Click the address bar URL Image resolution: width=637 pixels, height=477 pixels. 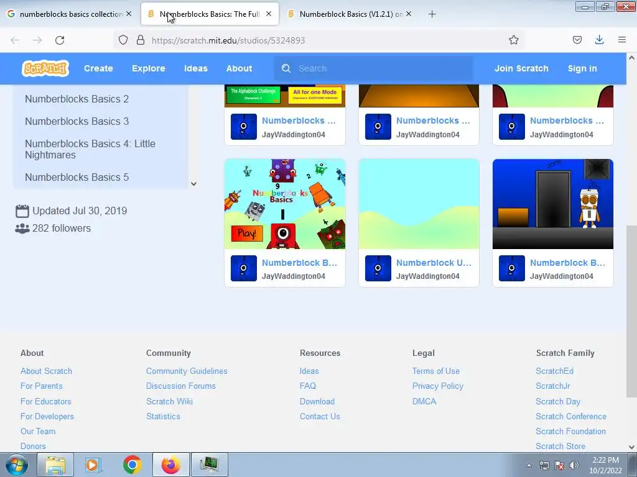click(x=228, y=40)
